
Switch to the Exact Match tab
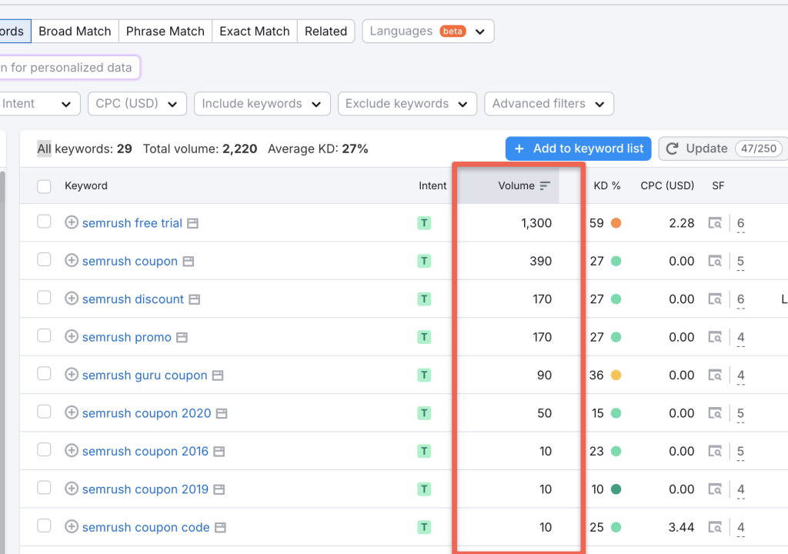254,31
